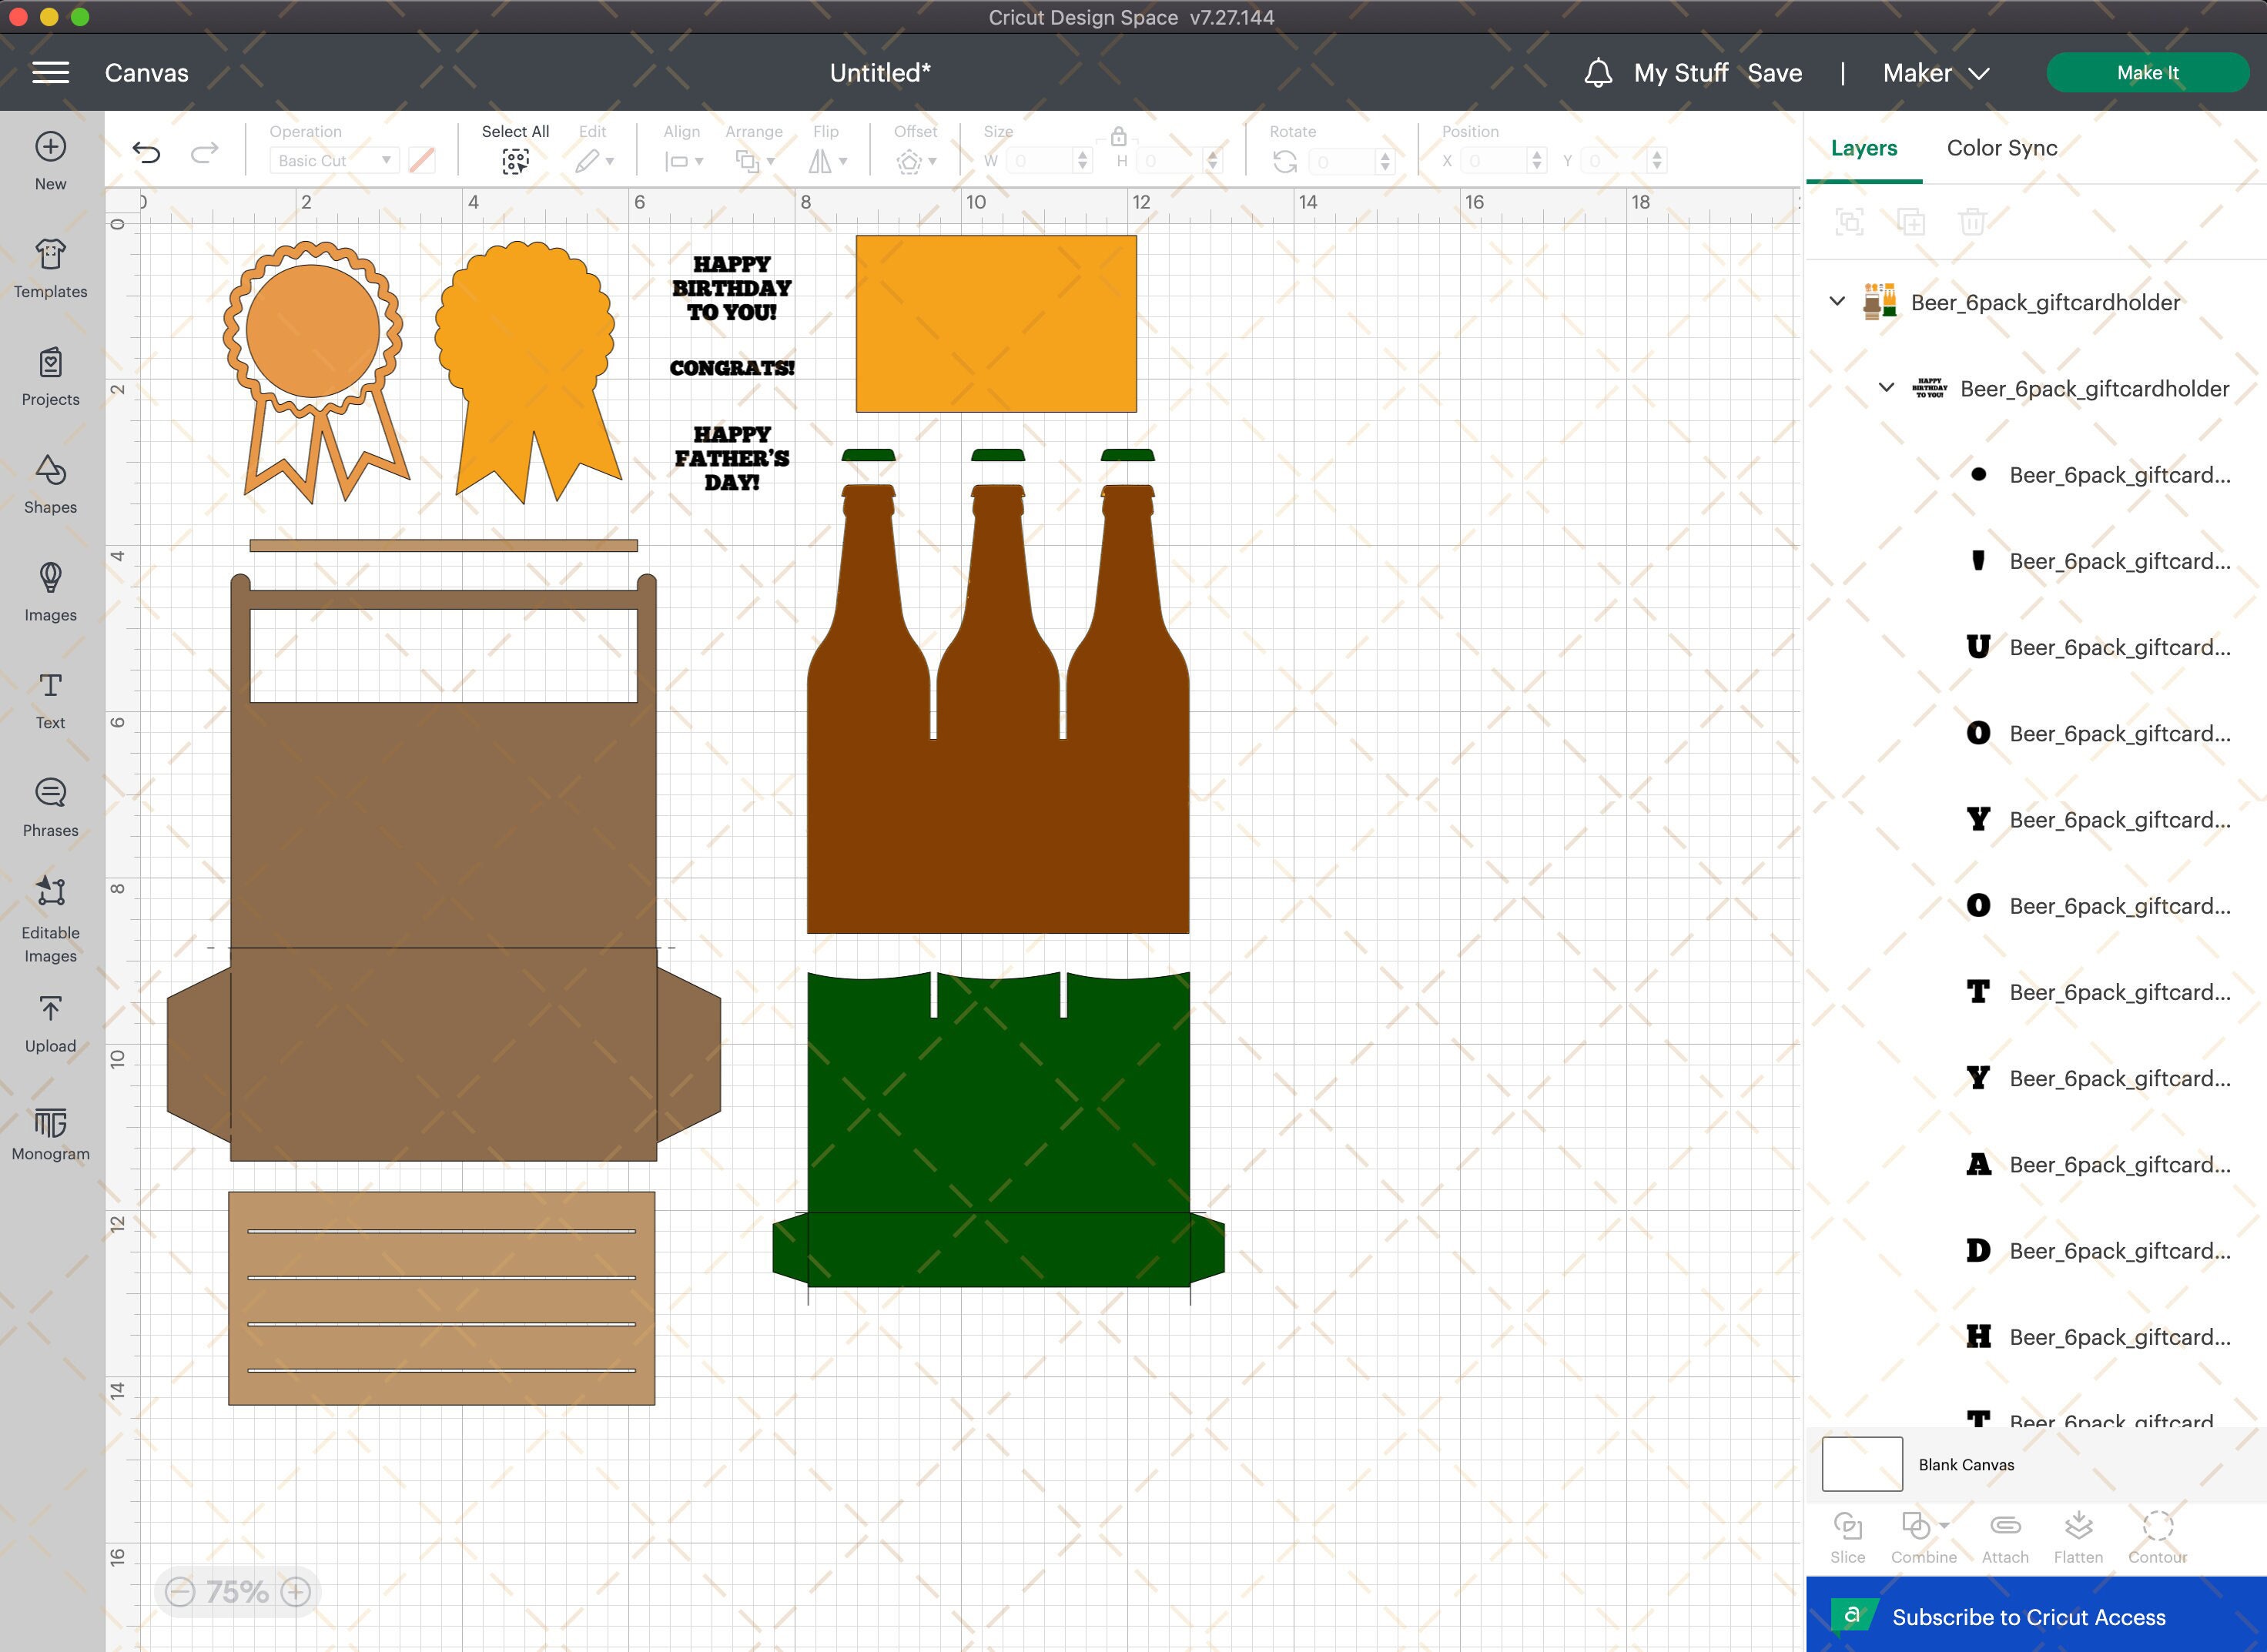Click Subscribe to Cricut Access banner

click(x=2036, y=1616)
